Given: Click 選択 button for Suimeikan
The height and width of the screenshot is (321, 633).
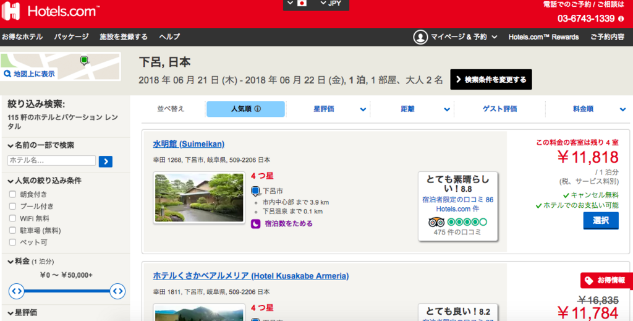Looking at the screenshot, I should 601,220.
